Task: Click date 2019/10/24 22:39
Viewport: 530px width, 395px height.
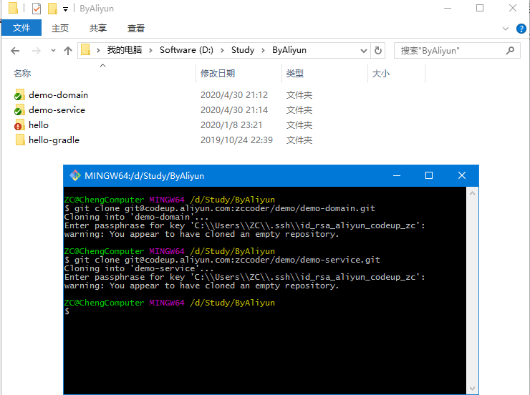Action: click(236, 140)
